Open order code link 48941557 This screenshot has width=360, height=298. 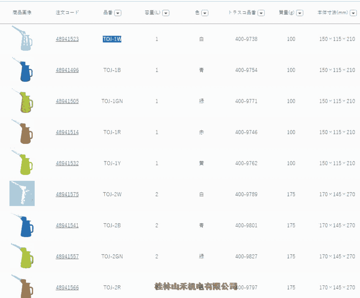coord(67,256)
